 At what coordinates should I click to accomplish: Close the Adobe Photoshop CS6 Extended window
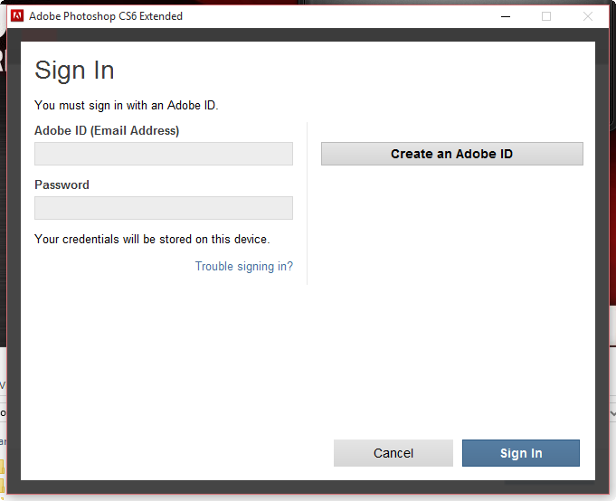588,16
